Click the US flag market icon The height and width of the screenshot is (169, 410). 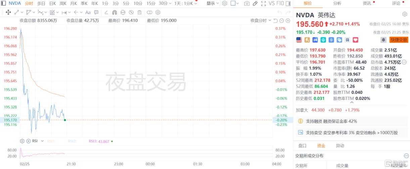coord(299,40)
